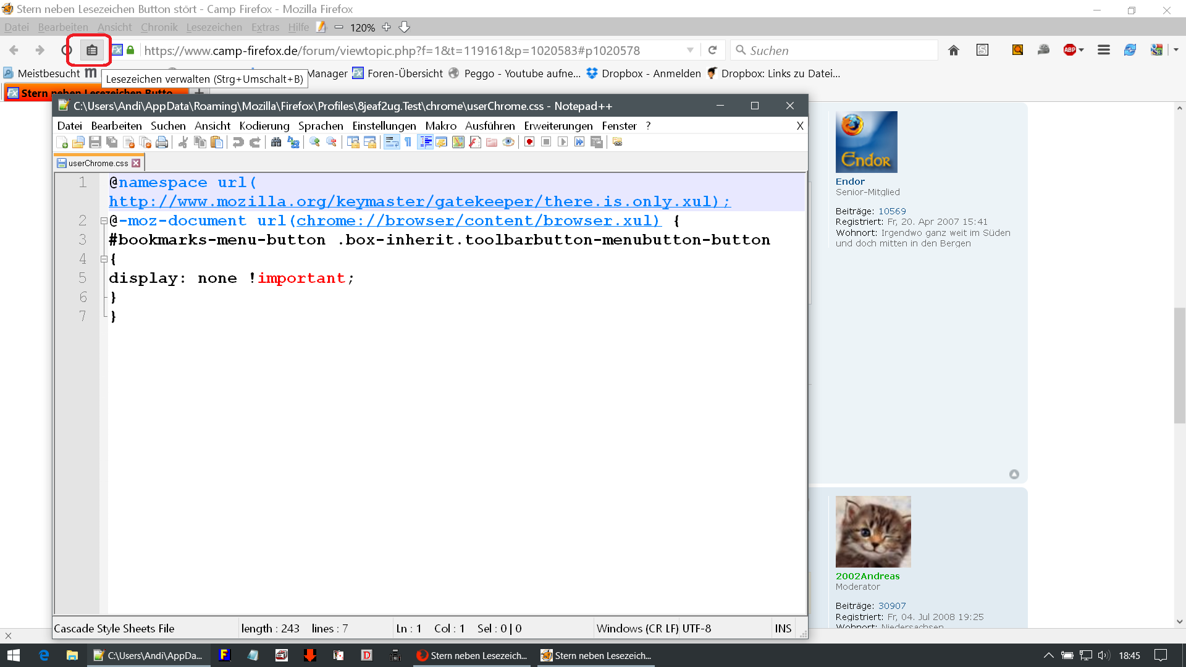Click the Print icon in Notepad++ toolbar
This screenshot has height=667, width=1186.
click(162, 142)
